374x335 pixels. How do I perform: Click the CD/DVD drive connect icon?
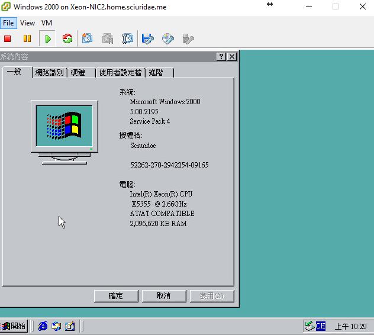click(x=168, y=38)
